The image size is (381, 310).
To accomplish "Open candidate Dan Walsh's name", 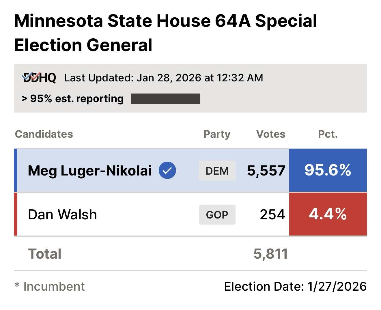I will [62, 214].
